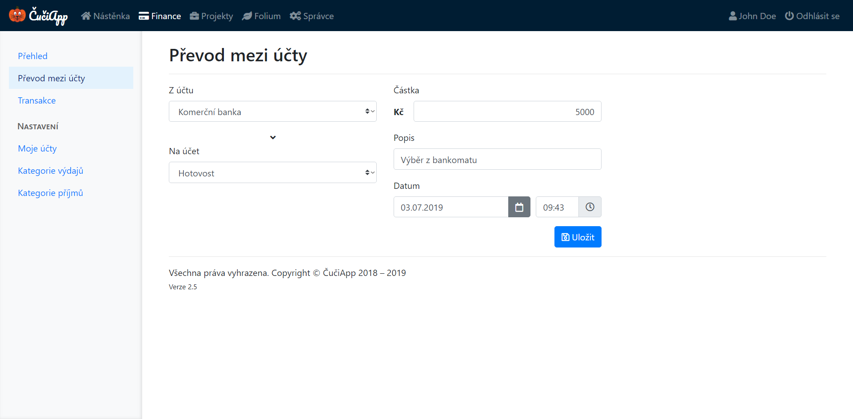Viewport: 853px width, 419px height.
Task: Open Folium leaf menu item
Action: [x=261, y=16]
